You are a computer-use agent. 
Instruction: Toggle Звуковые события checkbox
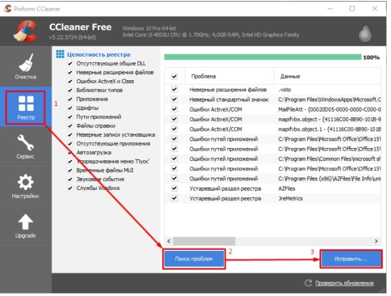click(x=70, y=179)
